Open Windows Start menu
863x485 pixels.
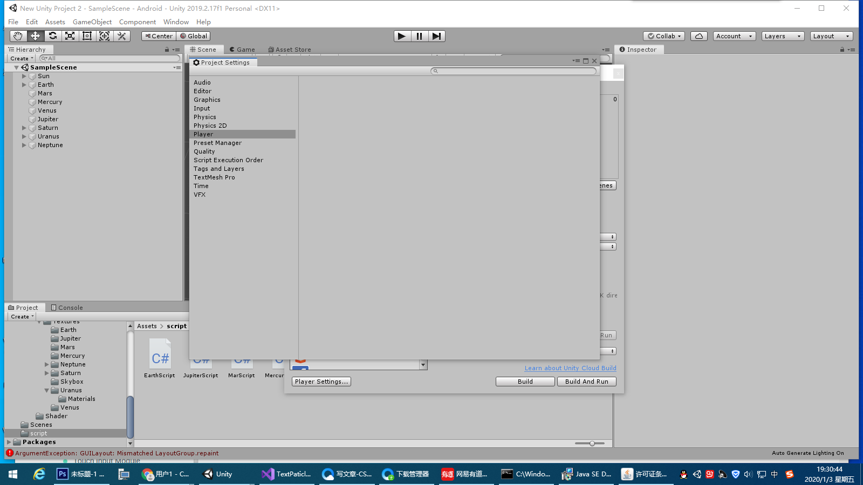13,474
